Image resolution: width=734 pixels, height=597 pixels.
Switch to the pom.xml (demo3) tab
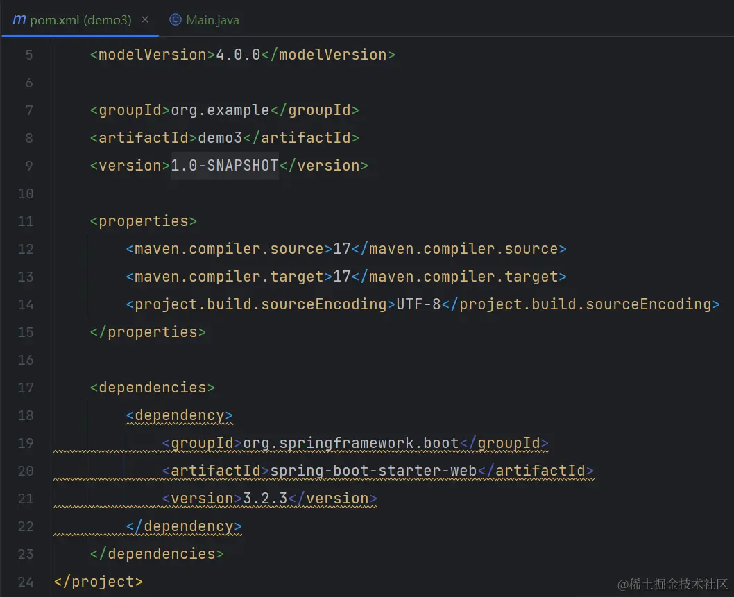(x=80, y=19)
